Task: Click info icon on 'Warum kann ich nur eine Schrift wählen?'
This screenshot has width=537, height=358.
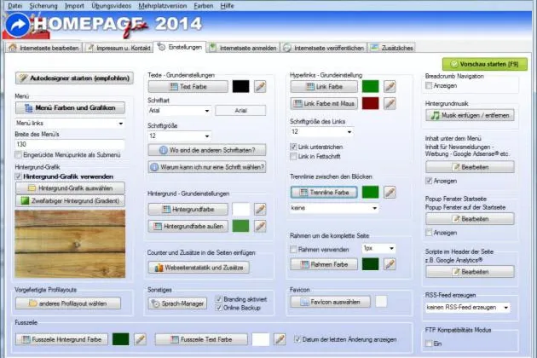Action: pos(154,167)
